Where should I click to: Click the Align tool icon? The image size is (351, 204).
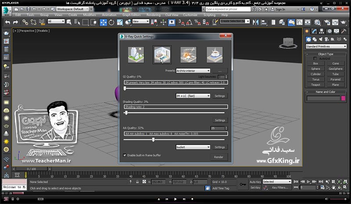264,22
